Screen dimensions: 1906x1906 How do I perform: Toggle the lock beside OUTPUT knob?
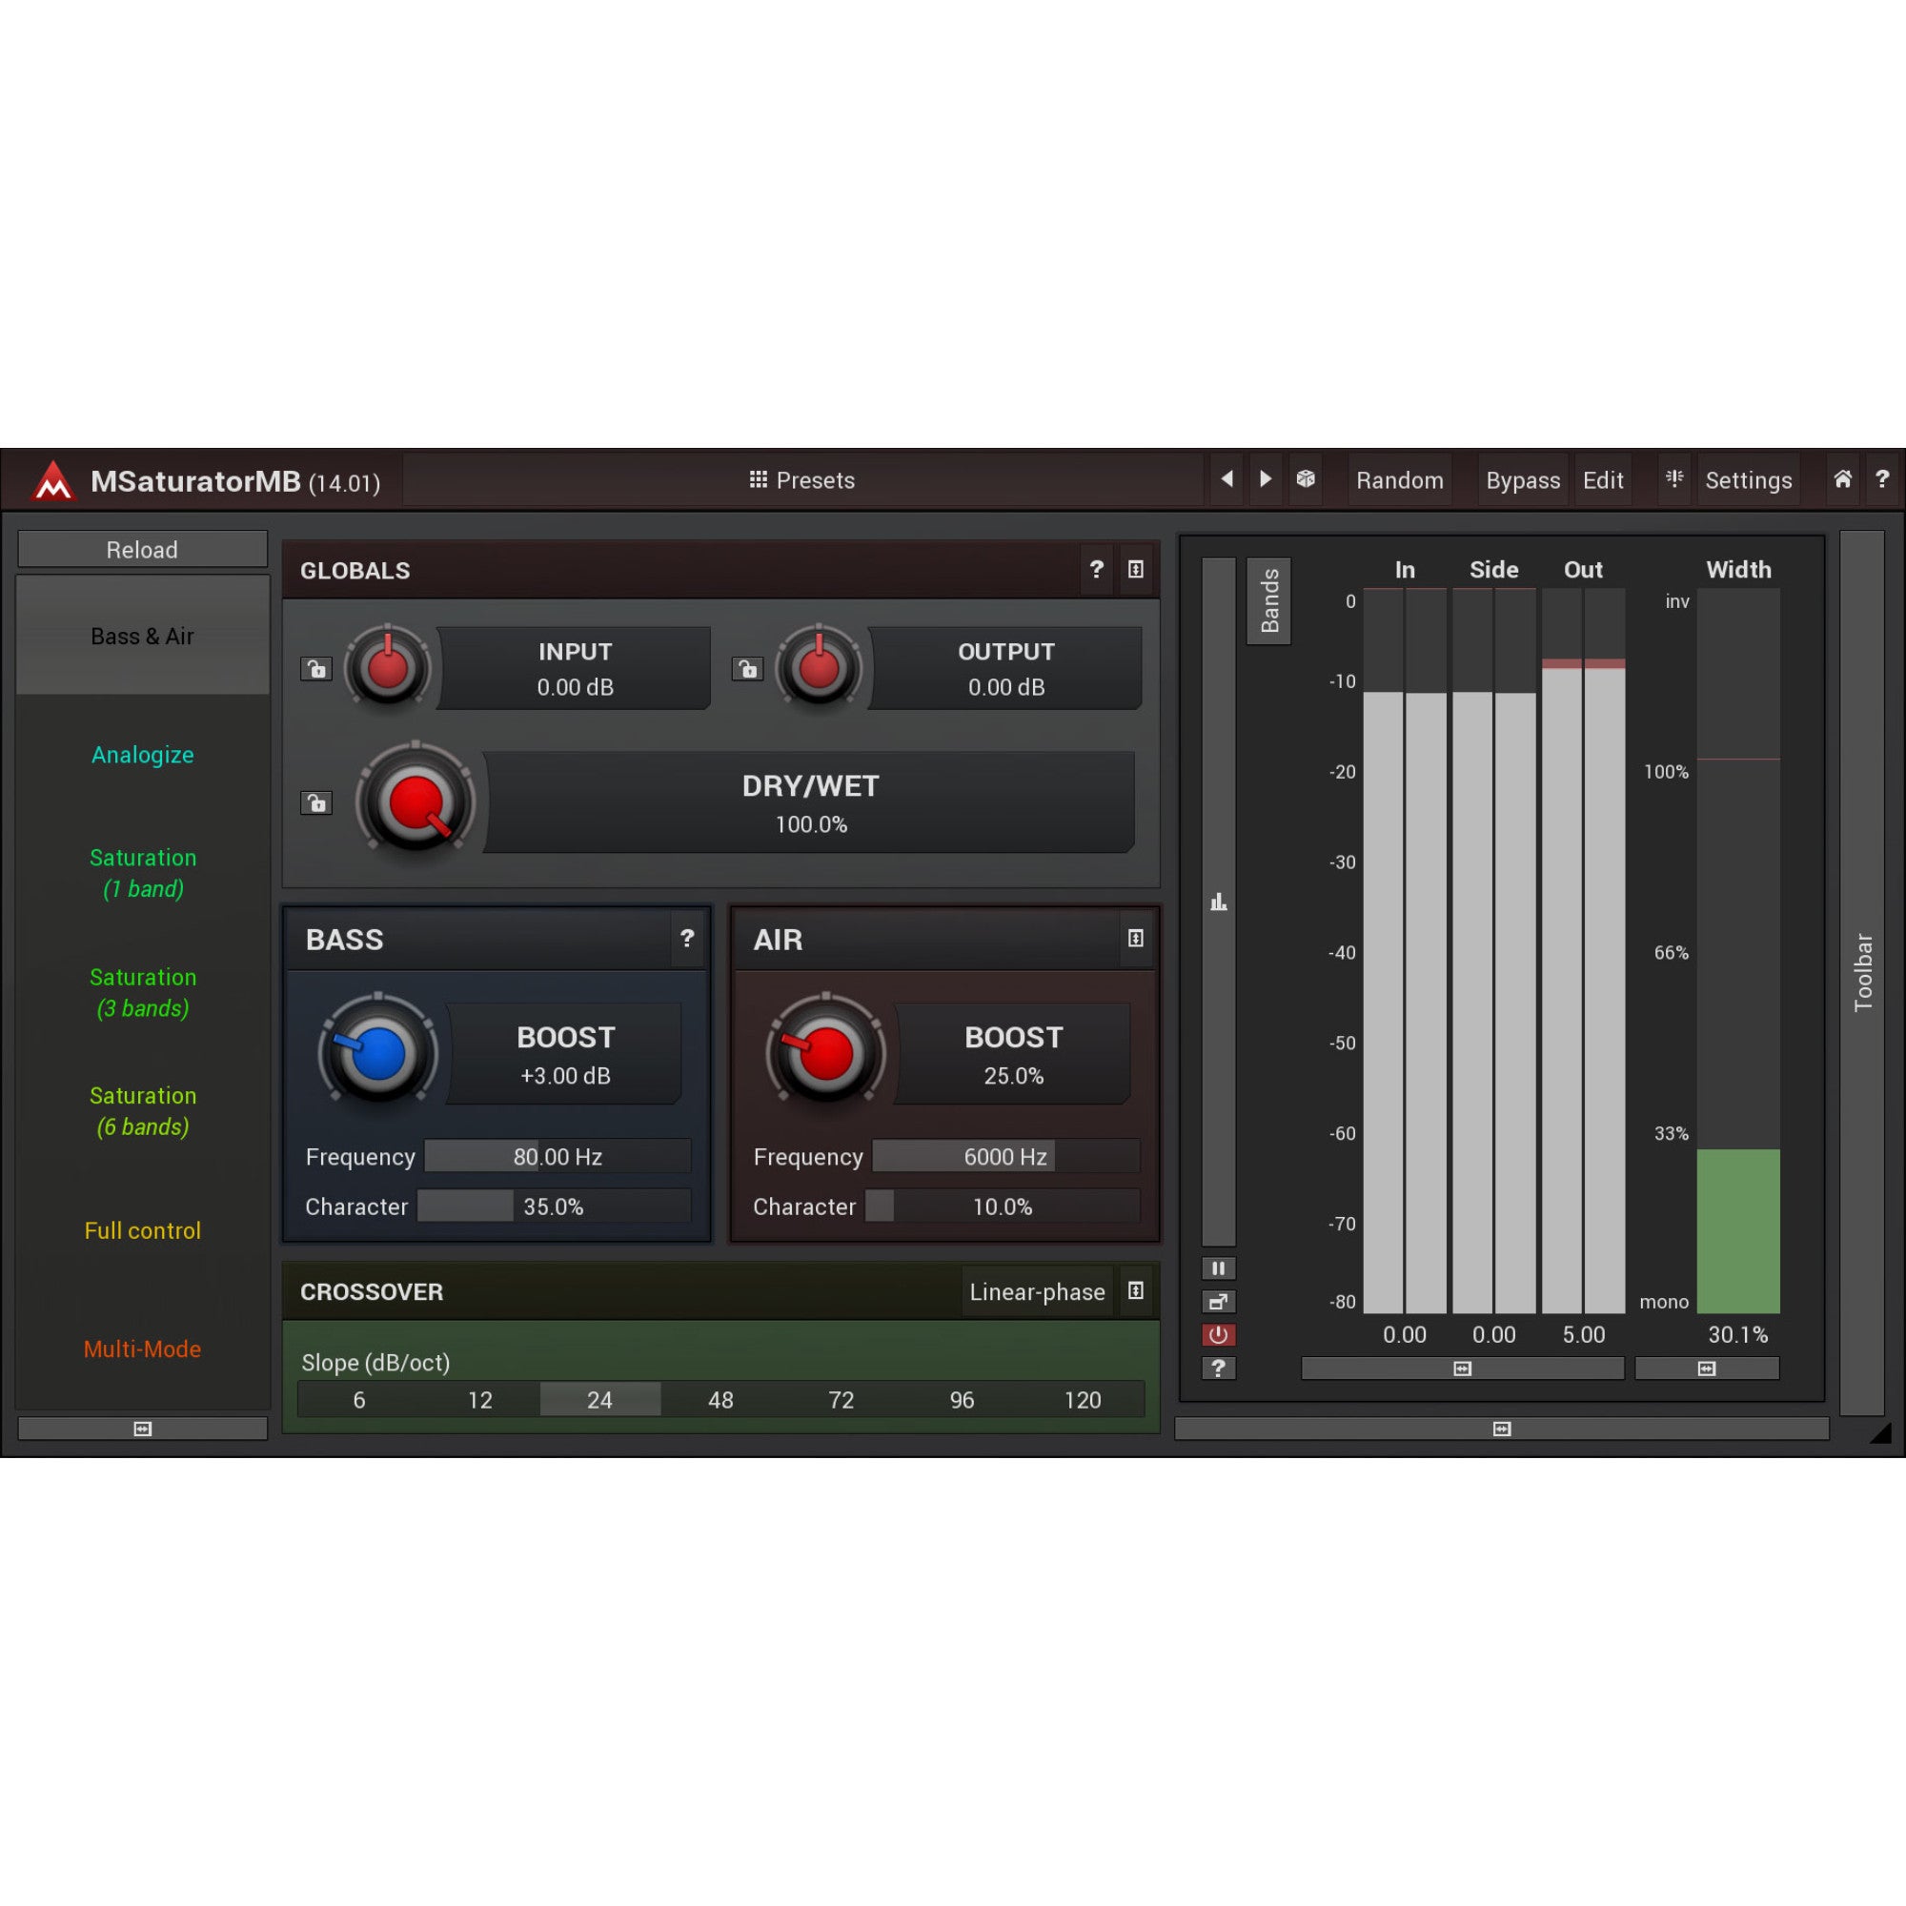(x=747, y=669)
